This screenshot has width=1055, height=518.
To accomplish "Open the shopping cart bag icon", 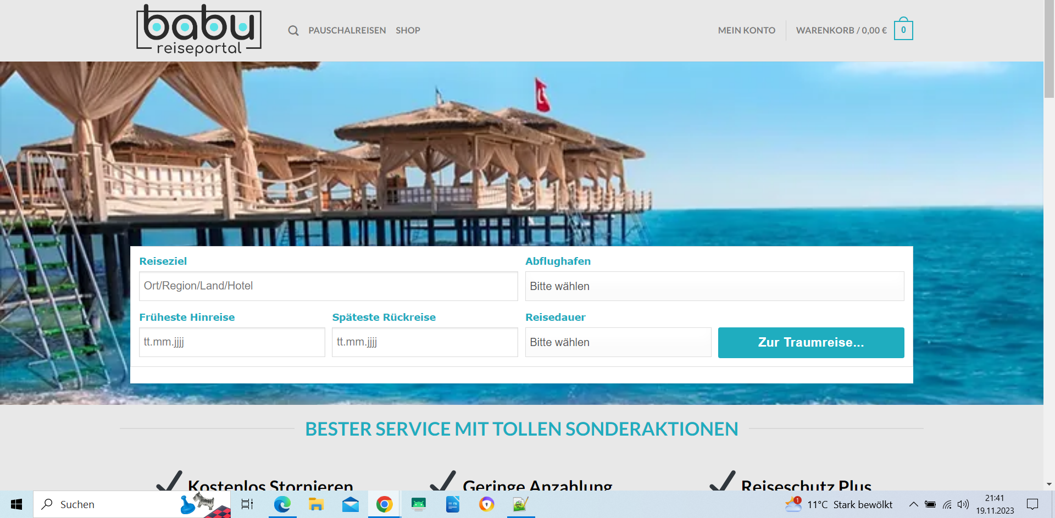I will 903,30.
